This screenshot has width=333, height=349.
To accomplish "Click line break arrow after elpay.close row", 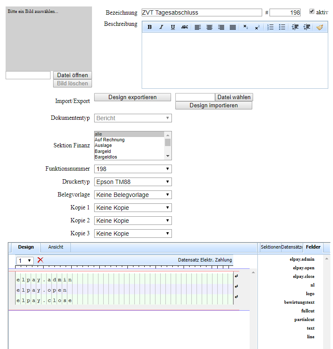I will pyautogui.click(x=236, y=296).
